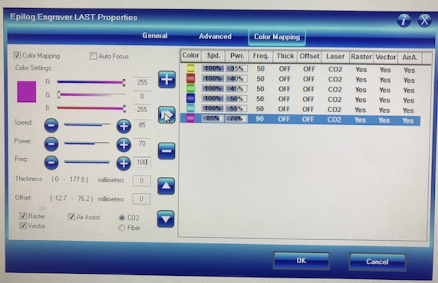Move selected color up with up arrow
The width and height of the screenshot is (438, 283).
point(166,186)
